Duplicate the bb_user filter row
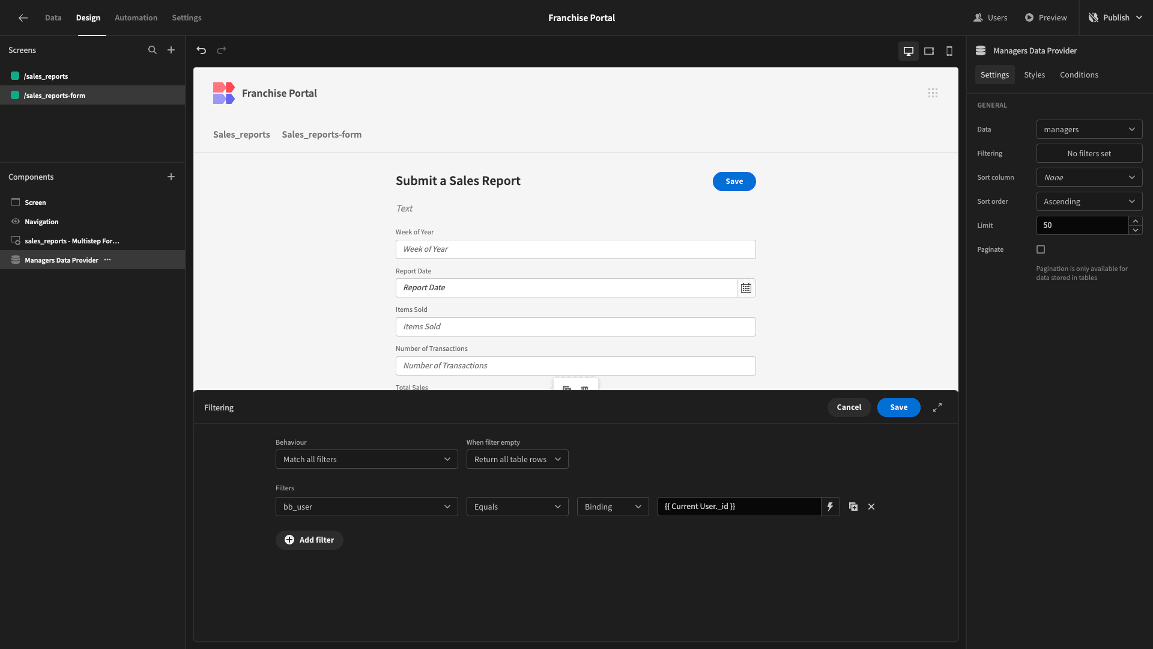 click(x=853, y=507)
